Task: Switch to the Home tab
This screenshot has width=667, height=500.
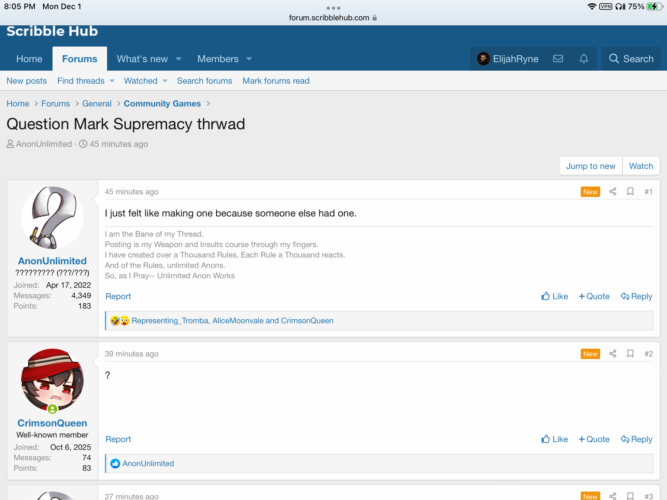Action: [29, 59]
